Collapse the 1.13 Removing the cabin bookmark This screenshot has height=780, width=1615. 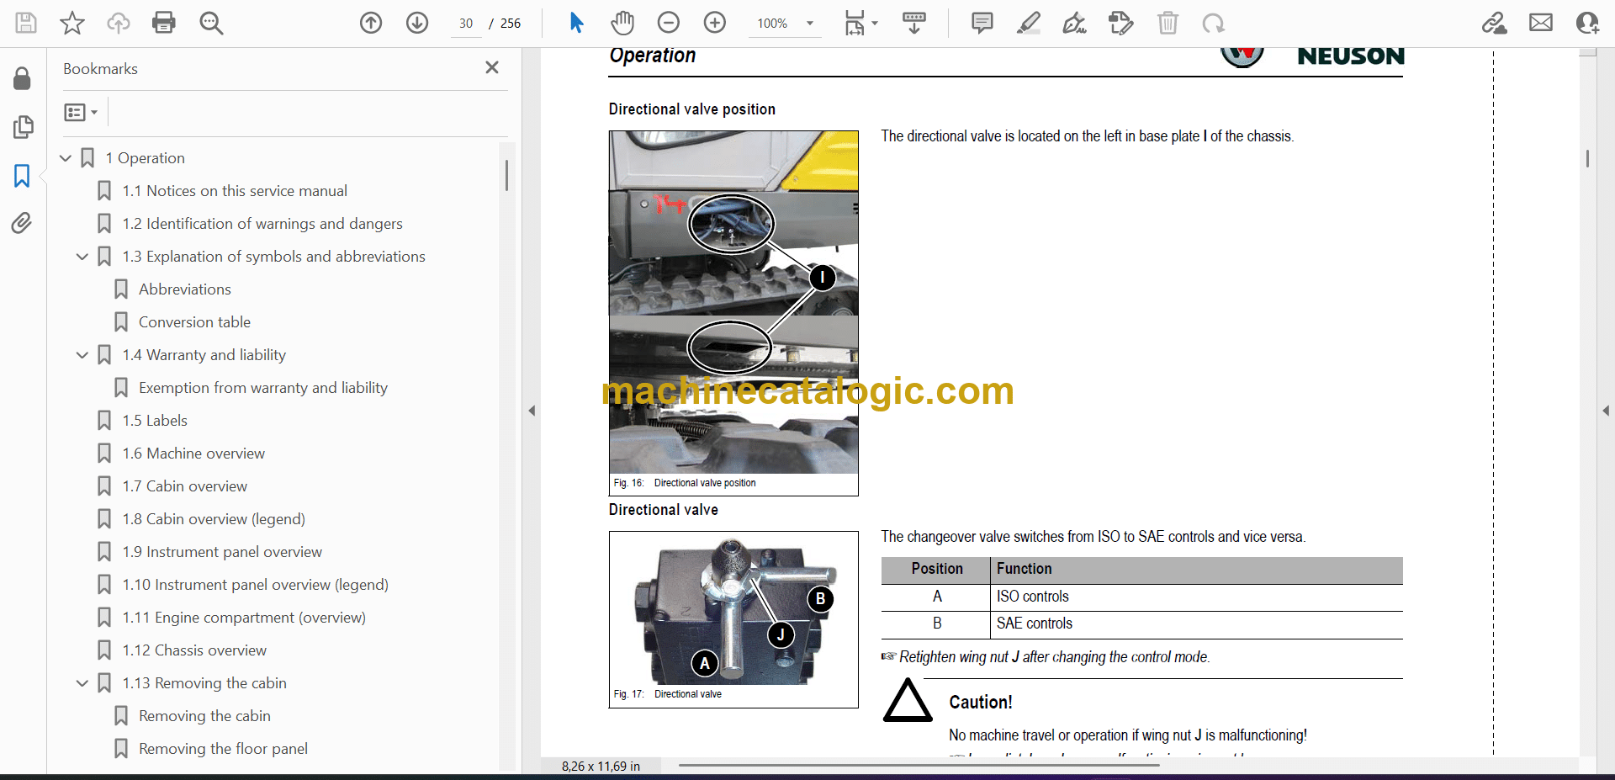click(x=82, y=683)
